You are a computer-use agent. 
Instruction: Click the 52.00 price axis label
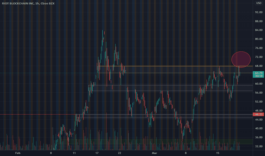pos(259,102)
